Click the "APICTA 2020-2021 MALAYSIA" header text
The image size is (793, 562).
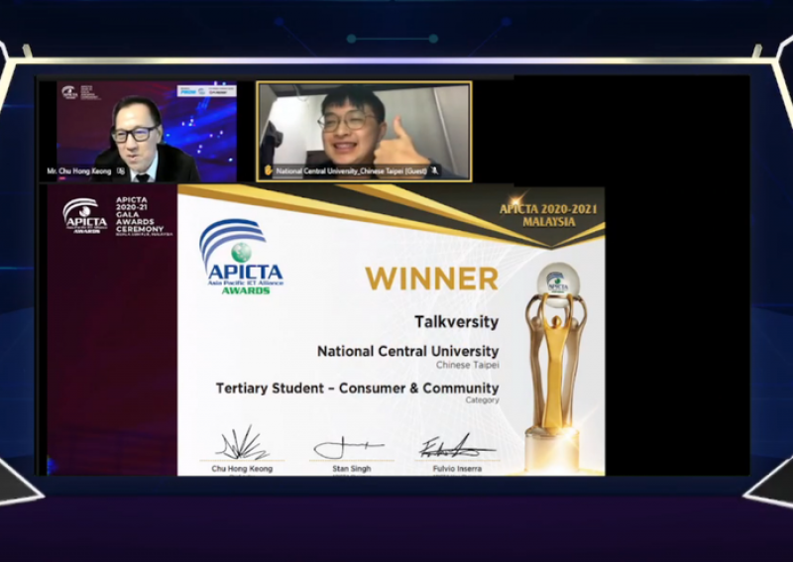(x=548, y=215)
